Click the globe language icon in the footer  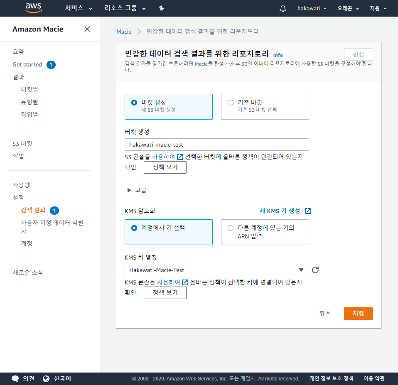coord(46,379)
